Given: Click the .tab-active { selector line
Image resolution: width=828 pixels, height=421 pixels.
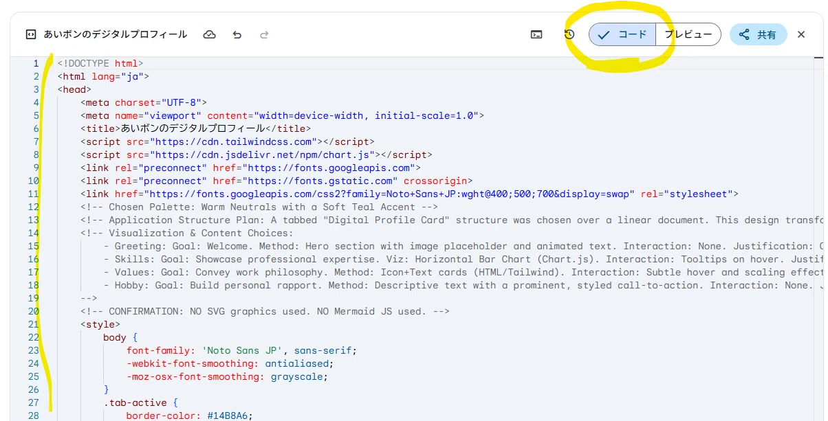Looking at the screenshot, I should coord(141,402).
